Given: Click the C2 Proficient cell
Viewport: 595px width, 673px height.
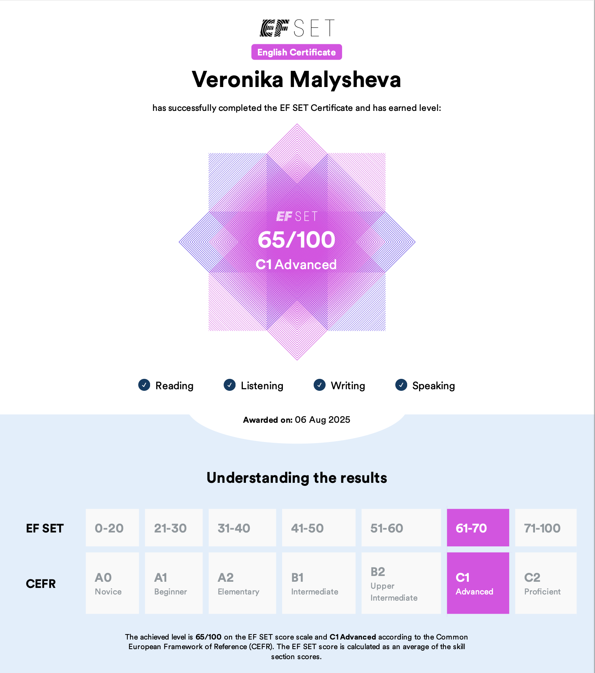Looking at the screenshot, I should pos(545,583).
